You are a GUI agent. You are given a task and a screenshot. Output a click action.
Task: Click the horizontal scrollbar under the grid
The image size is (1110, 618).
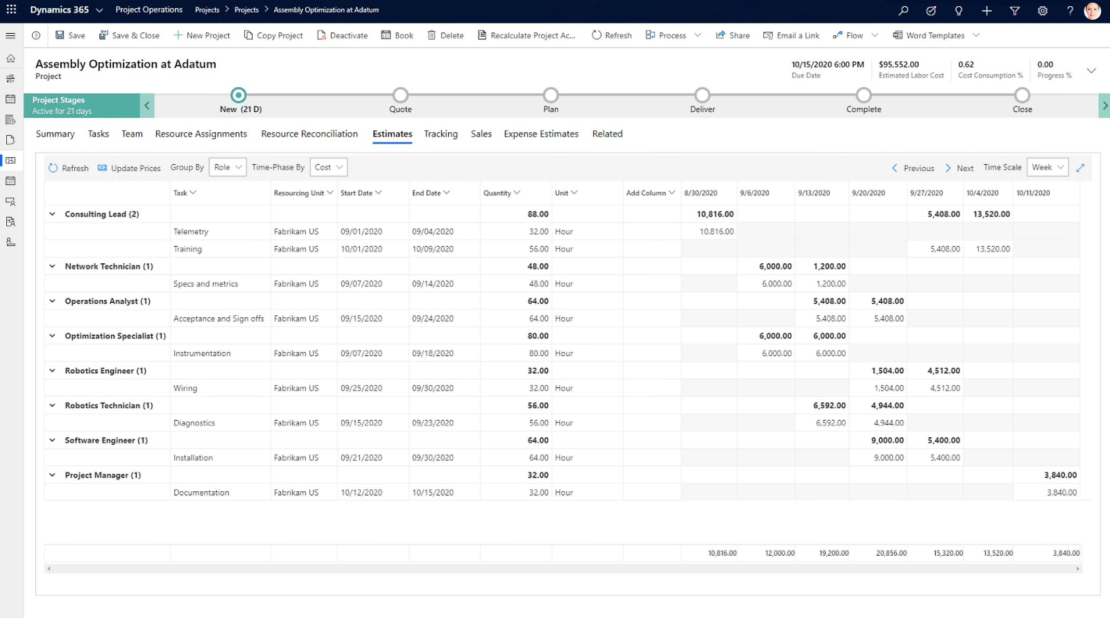click(x=563, y=569)
